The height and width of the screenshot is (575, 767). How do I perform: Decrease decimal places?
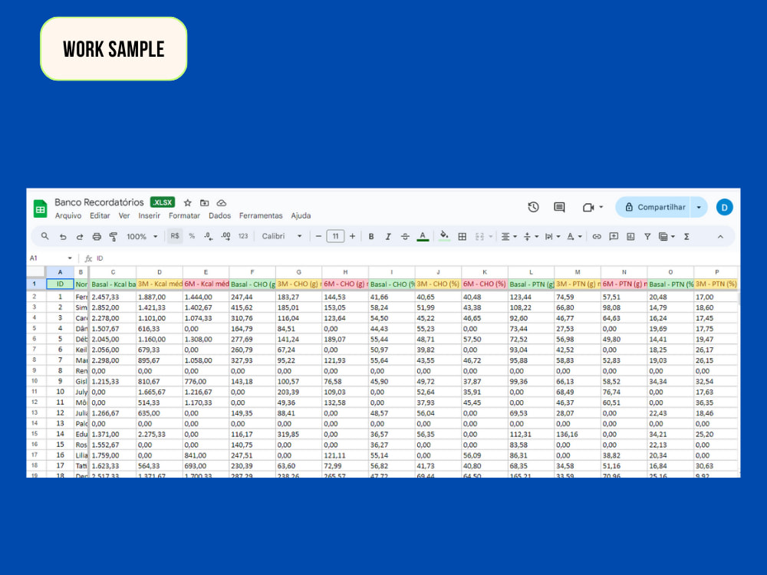209,236
